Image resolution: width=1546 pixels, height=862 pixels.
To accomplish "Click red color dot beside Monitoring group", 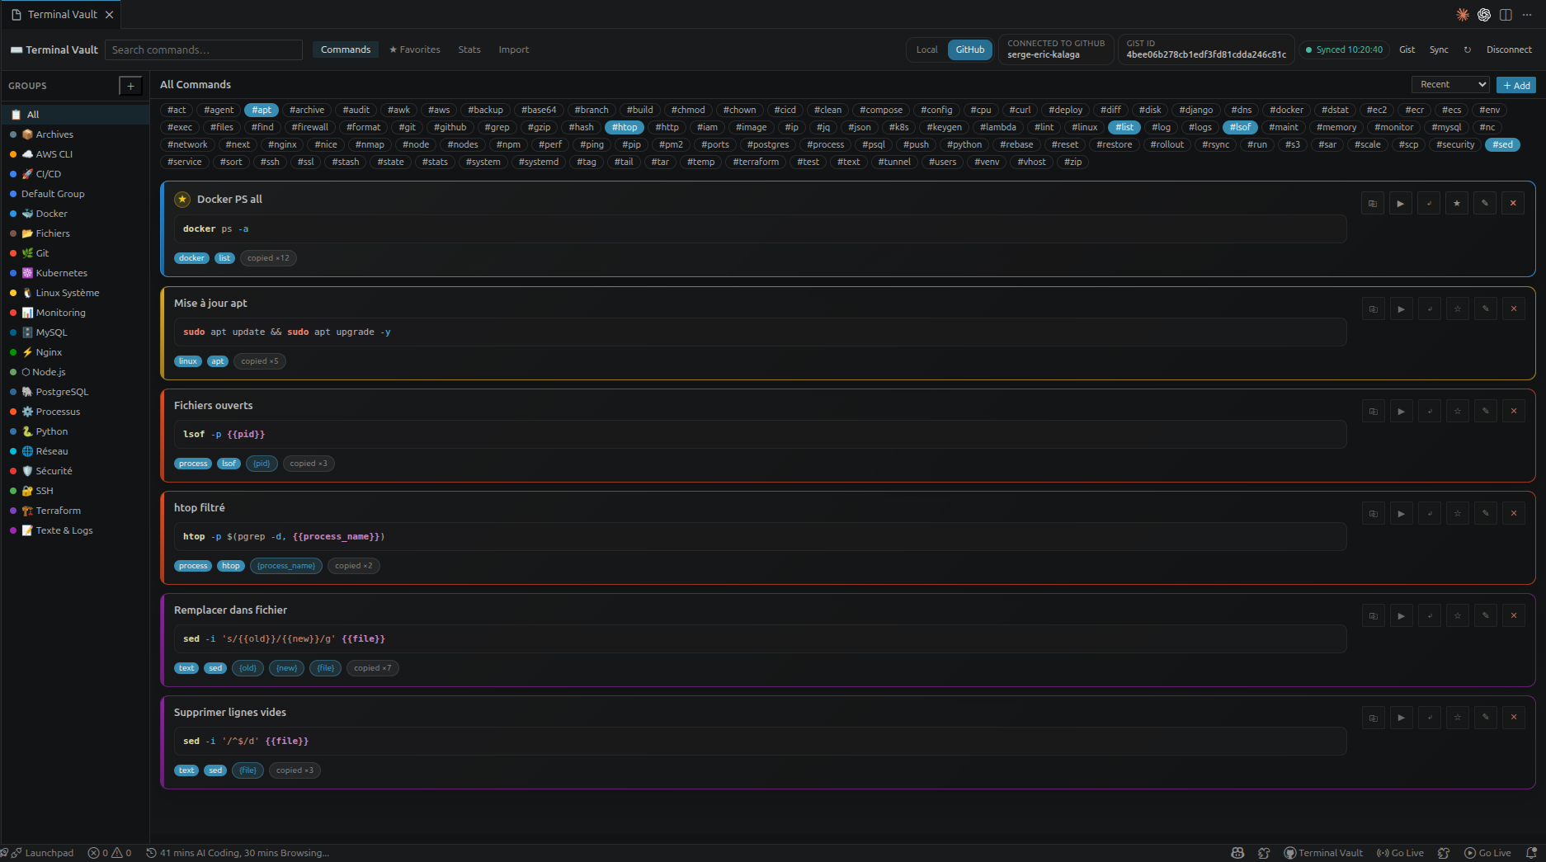I will pyautogui.click(x=13, y=313).
